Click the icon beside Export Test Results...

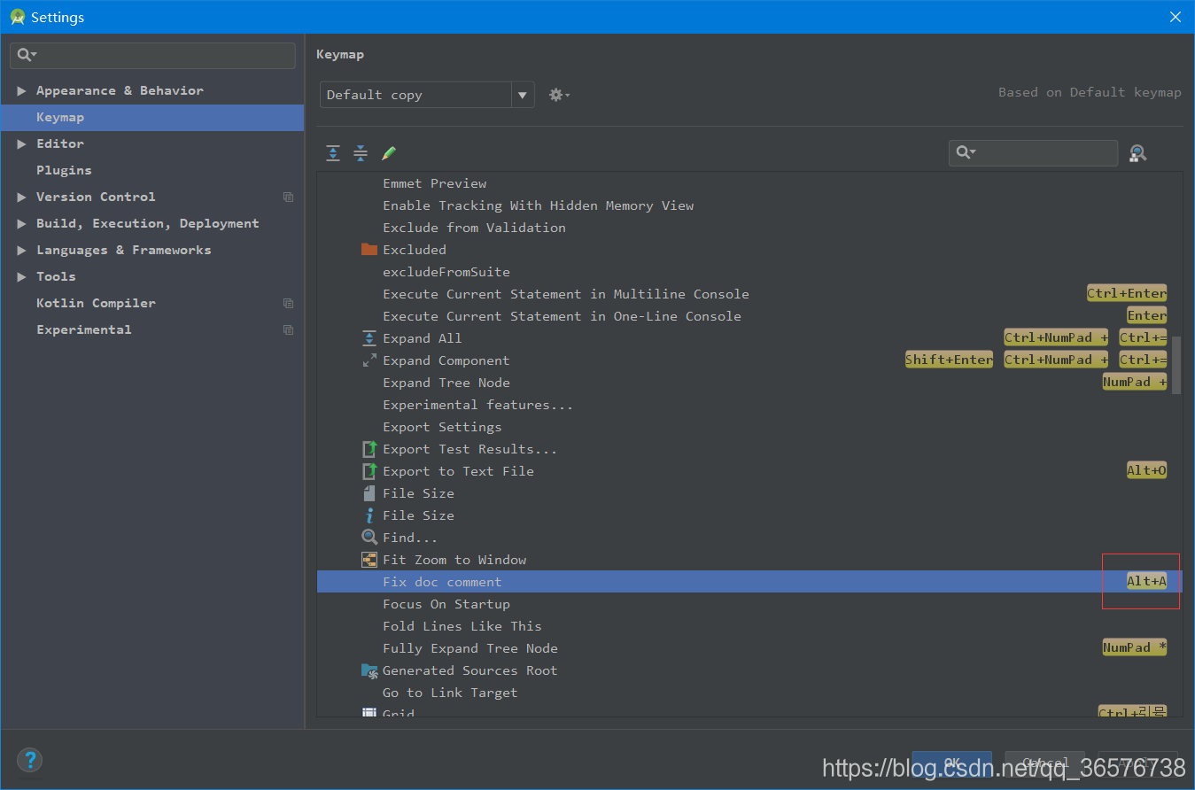point(369,449)
